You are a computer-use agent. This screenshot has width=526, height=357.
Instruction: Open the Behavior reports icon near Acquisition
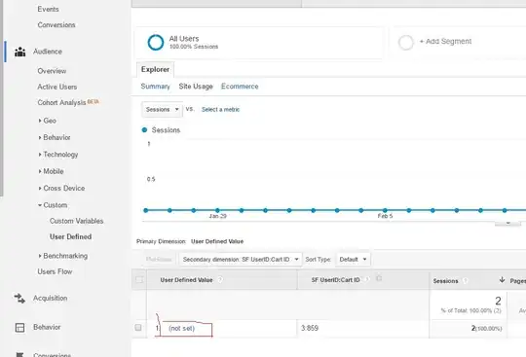pos(19,327)
